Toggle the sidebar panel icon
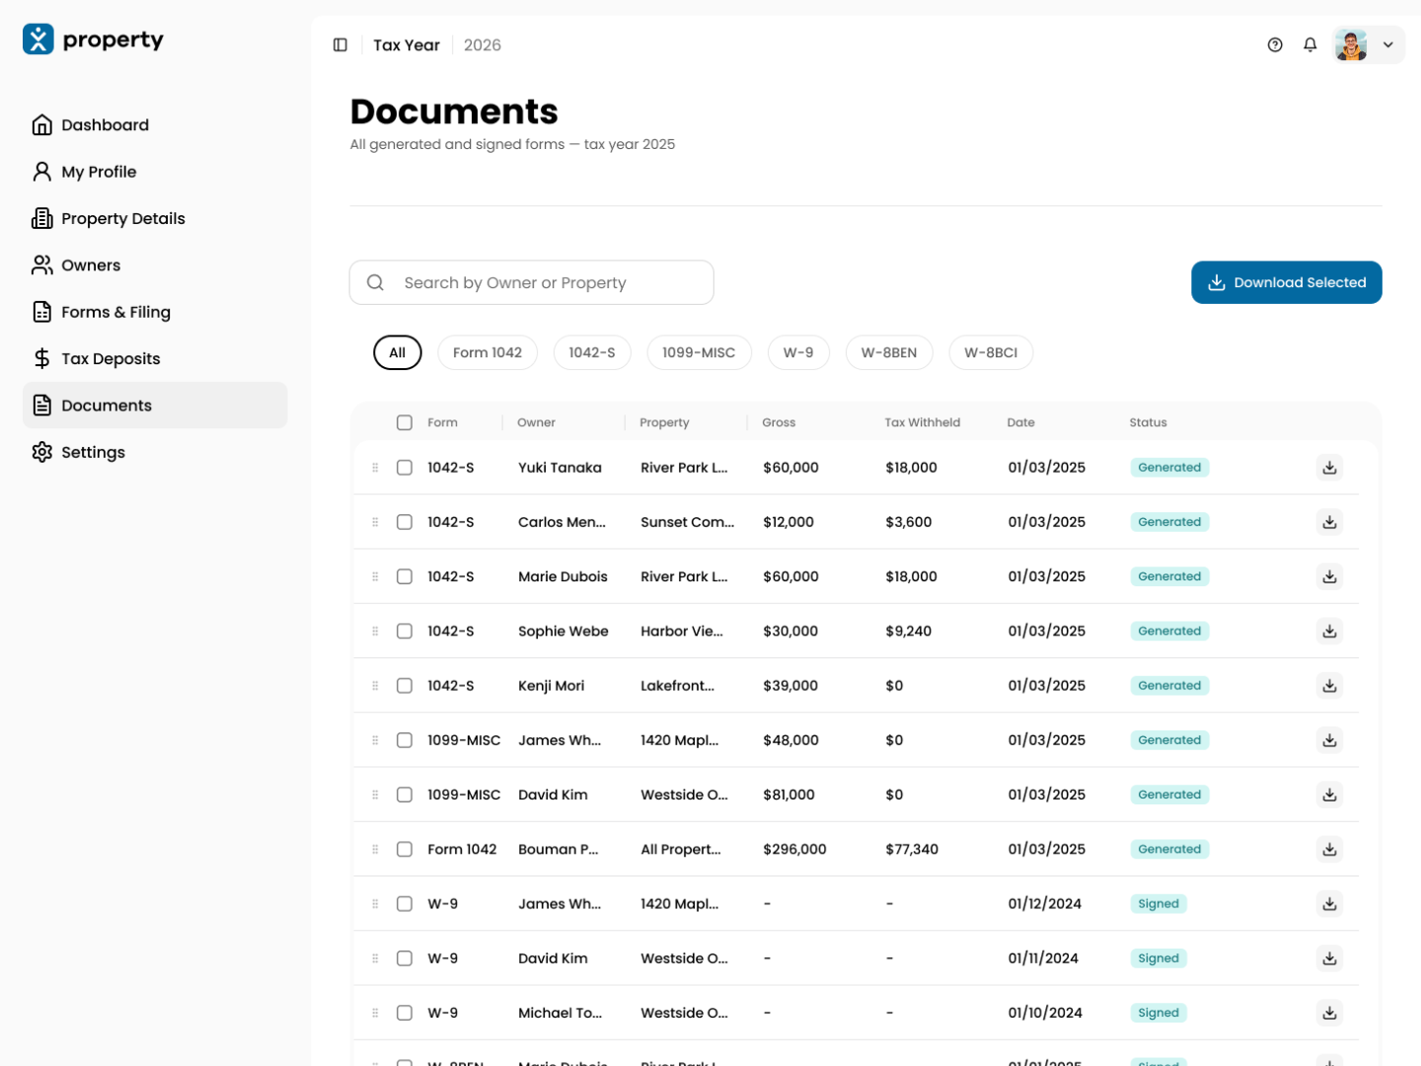This screenshot has width=1421, height=1066. click(x=340, y=45)
